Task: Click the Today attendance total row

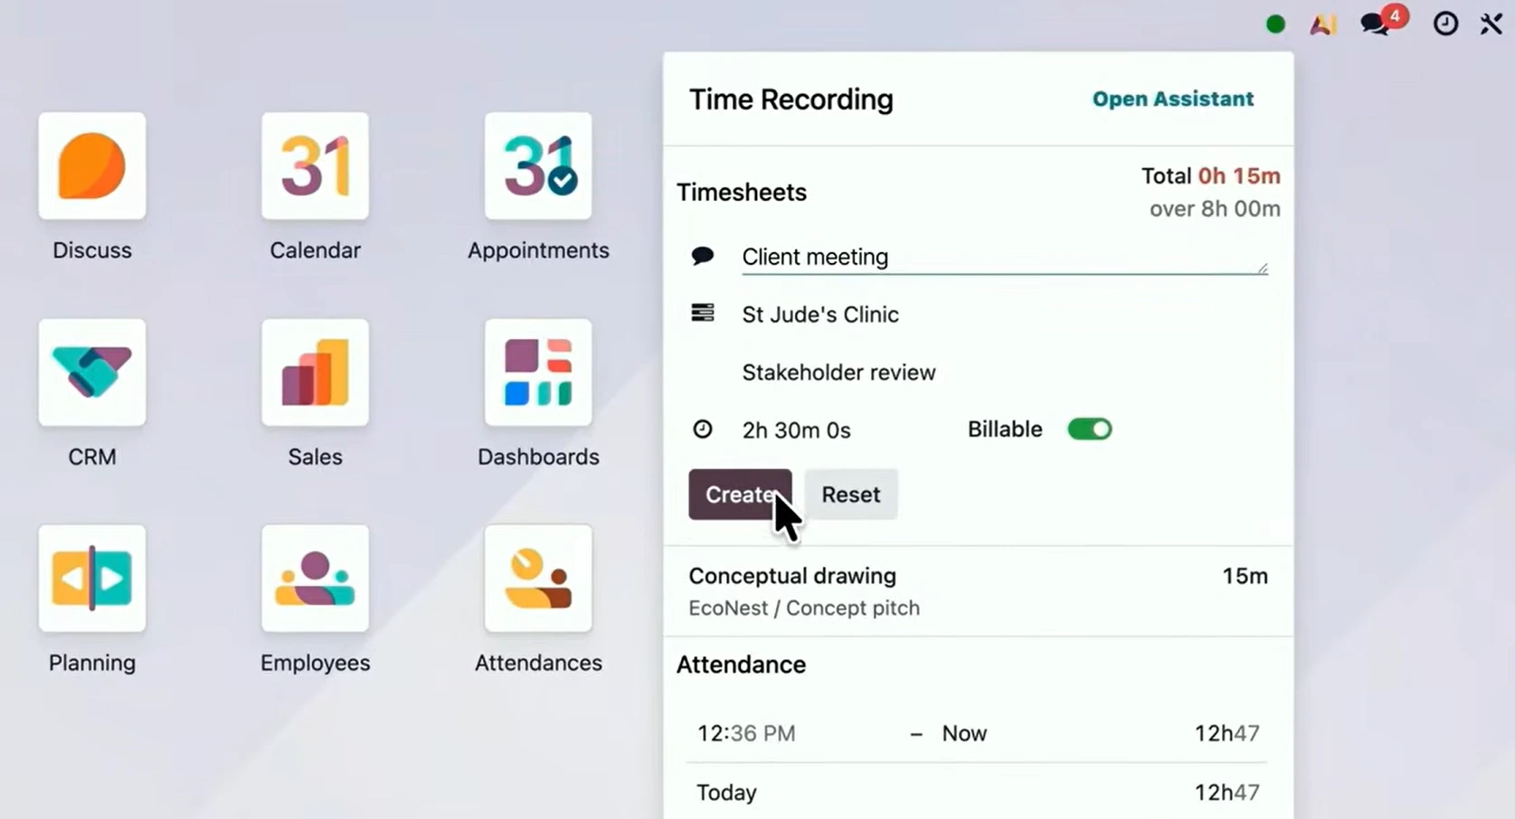Action: coord(978,792)
